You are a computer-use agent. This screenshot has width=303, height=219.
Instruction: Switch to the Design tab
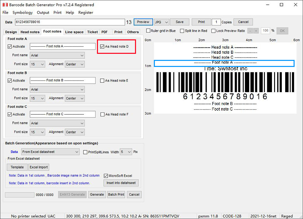11,32
